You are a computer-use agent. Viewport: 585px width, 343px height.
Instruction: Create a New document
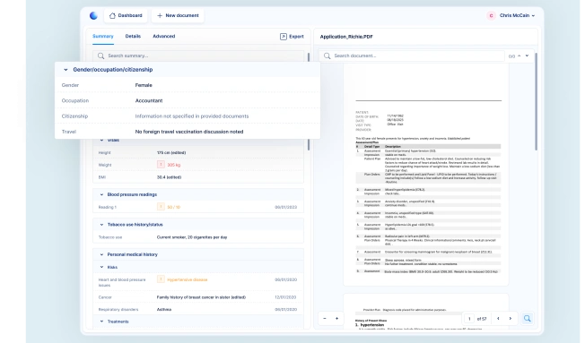pyautogui.click(x=178, y=15)
